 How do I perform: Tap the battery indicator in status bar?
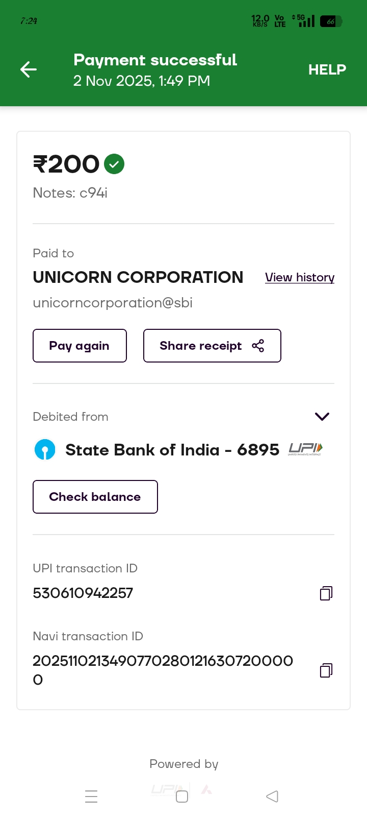coord(331,21)
